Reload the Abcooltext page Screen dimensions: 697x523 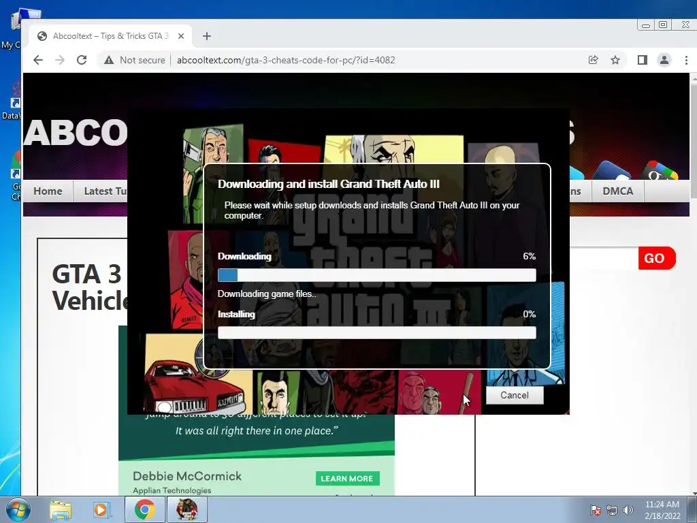click(82, 60)
